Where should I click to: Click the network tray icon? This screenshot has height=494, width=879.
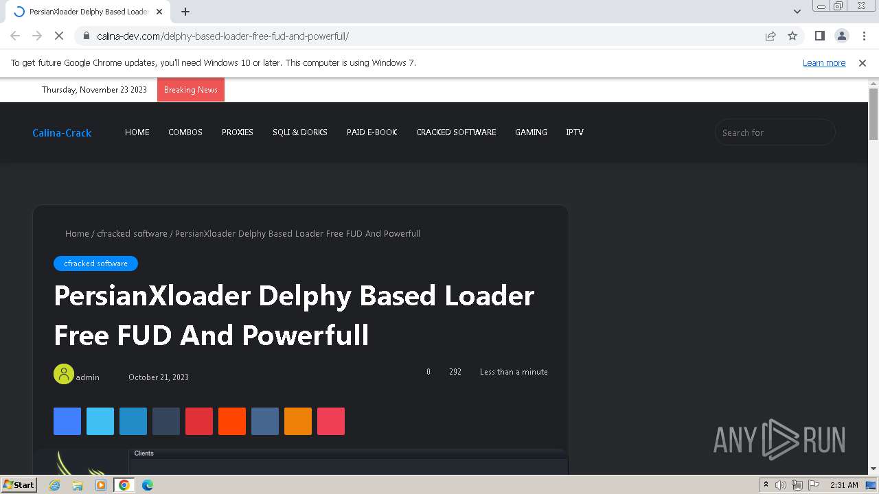pos(797,485)
